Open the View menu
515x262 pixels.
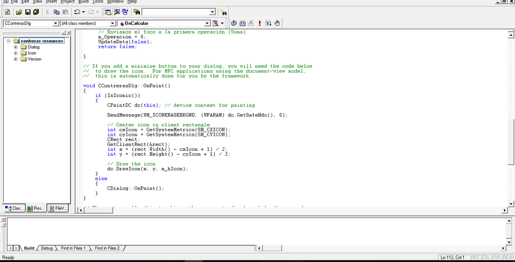[37, 2]
